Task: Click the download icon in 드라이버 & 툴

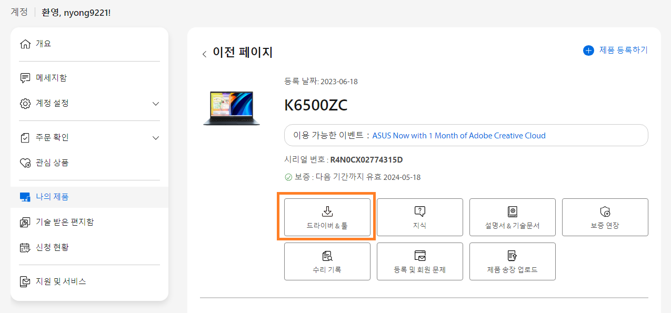Action: 327,211
